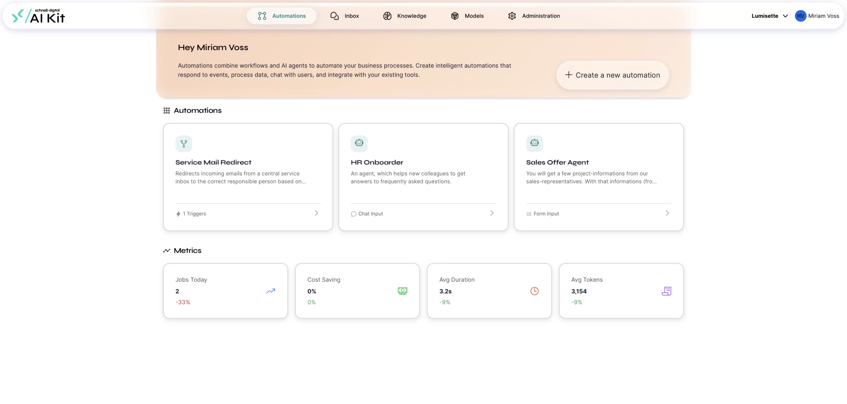This screenshot has width=847, height=404.
Task: Select the Automations icon in the navigation bar
Action: click(x=262, y=16)
